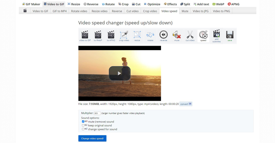The image size is (275, 143).
Task: Switch to the Cut video tab
Action: click(x=133, y=11)
